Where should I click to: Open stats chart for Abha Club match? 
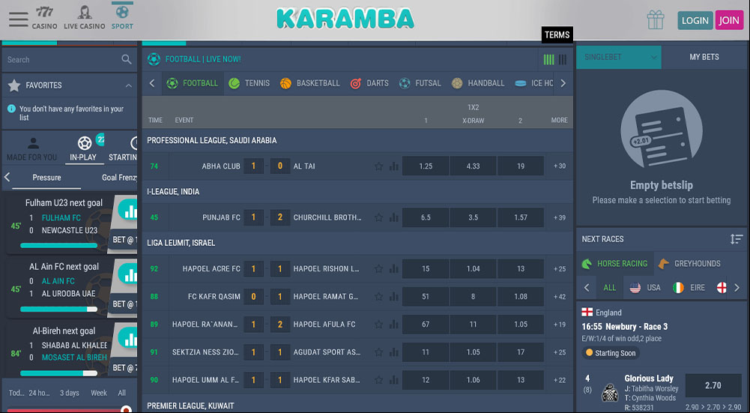[x=393, y=166]
